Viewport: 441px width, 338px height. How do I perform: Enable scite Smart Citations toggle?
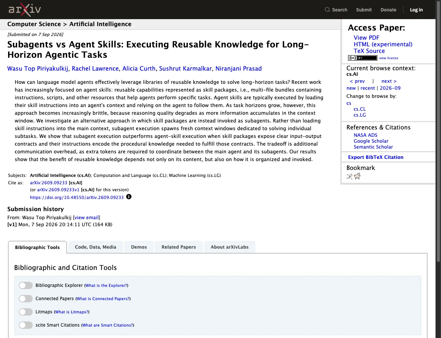tap(26, 325)
